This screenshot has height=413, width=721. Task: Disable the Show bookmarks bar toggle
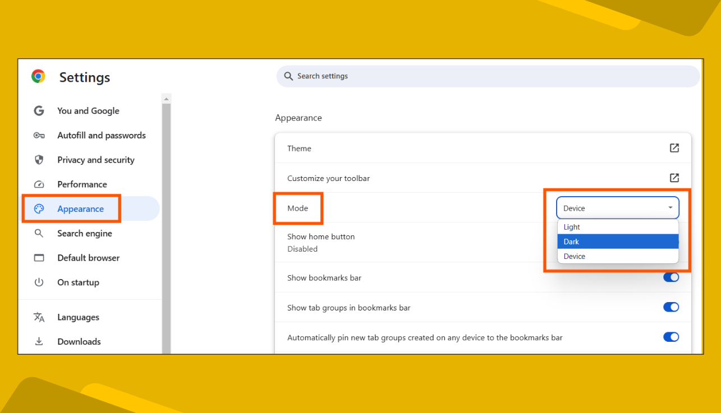point(671,277)
